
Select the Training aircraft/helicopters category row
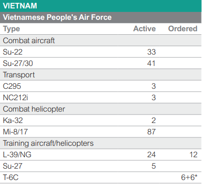pyautogui.click(x=101, y=143)
